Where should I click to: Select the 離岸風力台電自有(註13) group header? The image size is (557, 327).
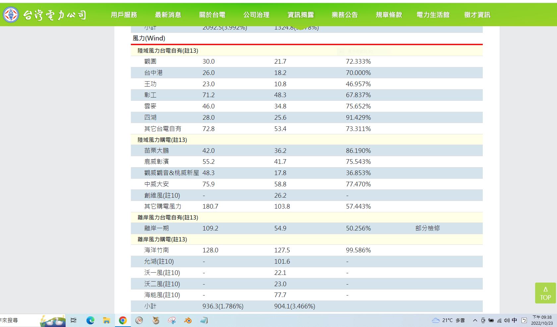coord(168,218)
